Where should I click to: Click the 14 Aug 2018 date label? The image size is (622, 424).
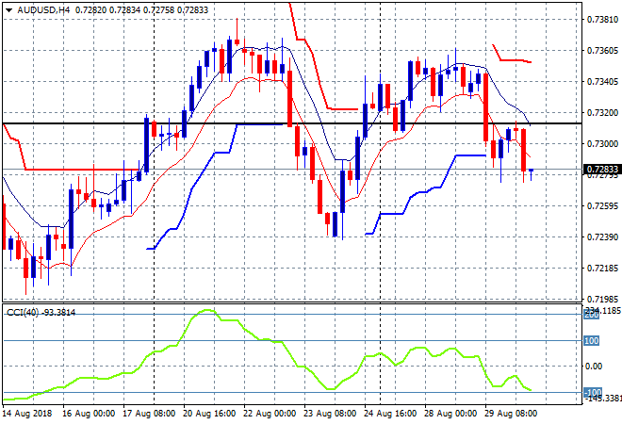point(27,414)
